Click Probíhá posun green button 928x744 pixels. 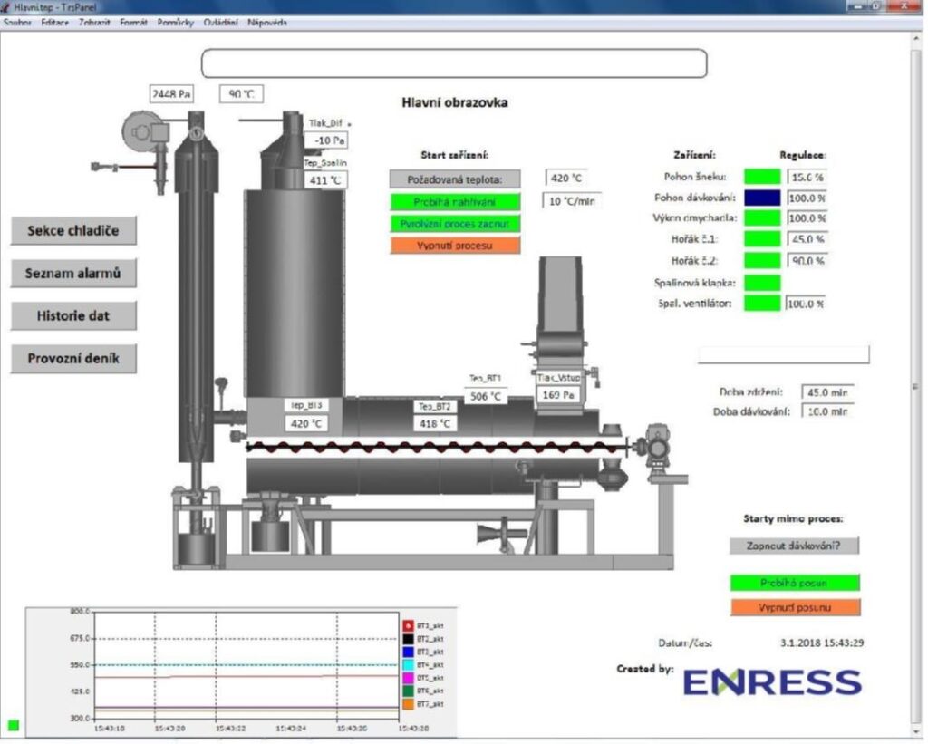point(794,583)
